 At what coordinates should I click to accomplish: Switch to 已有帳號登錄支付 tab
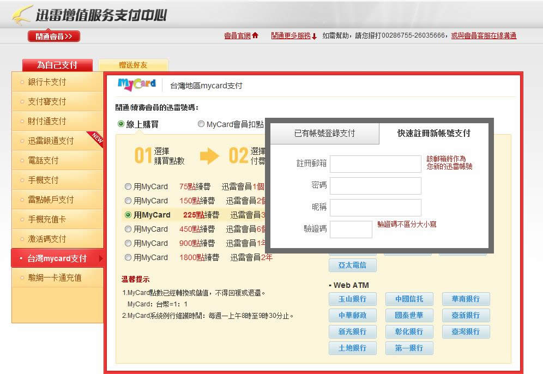[x=324, y=134]
